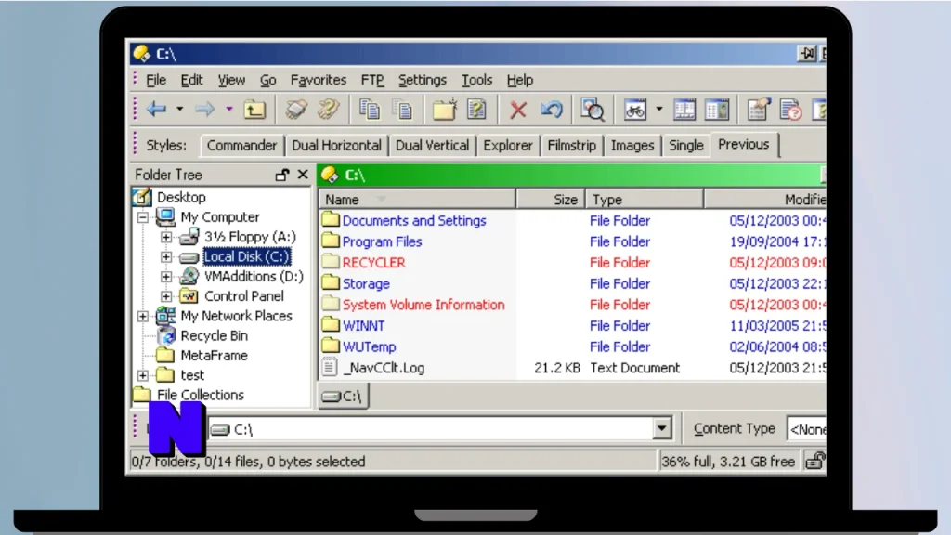Open the view mode dropdown arrow

click(659, 110)
